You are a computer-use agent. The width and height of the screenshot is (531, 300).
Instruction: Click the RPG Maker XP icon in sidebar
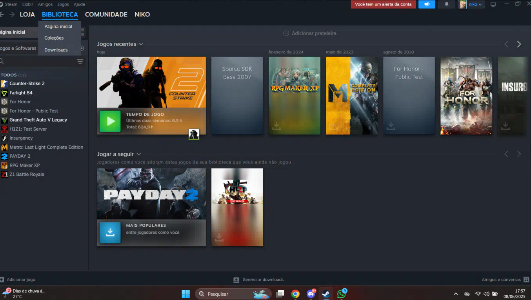click(x=4, y=165)
